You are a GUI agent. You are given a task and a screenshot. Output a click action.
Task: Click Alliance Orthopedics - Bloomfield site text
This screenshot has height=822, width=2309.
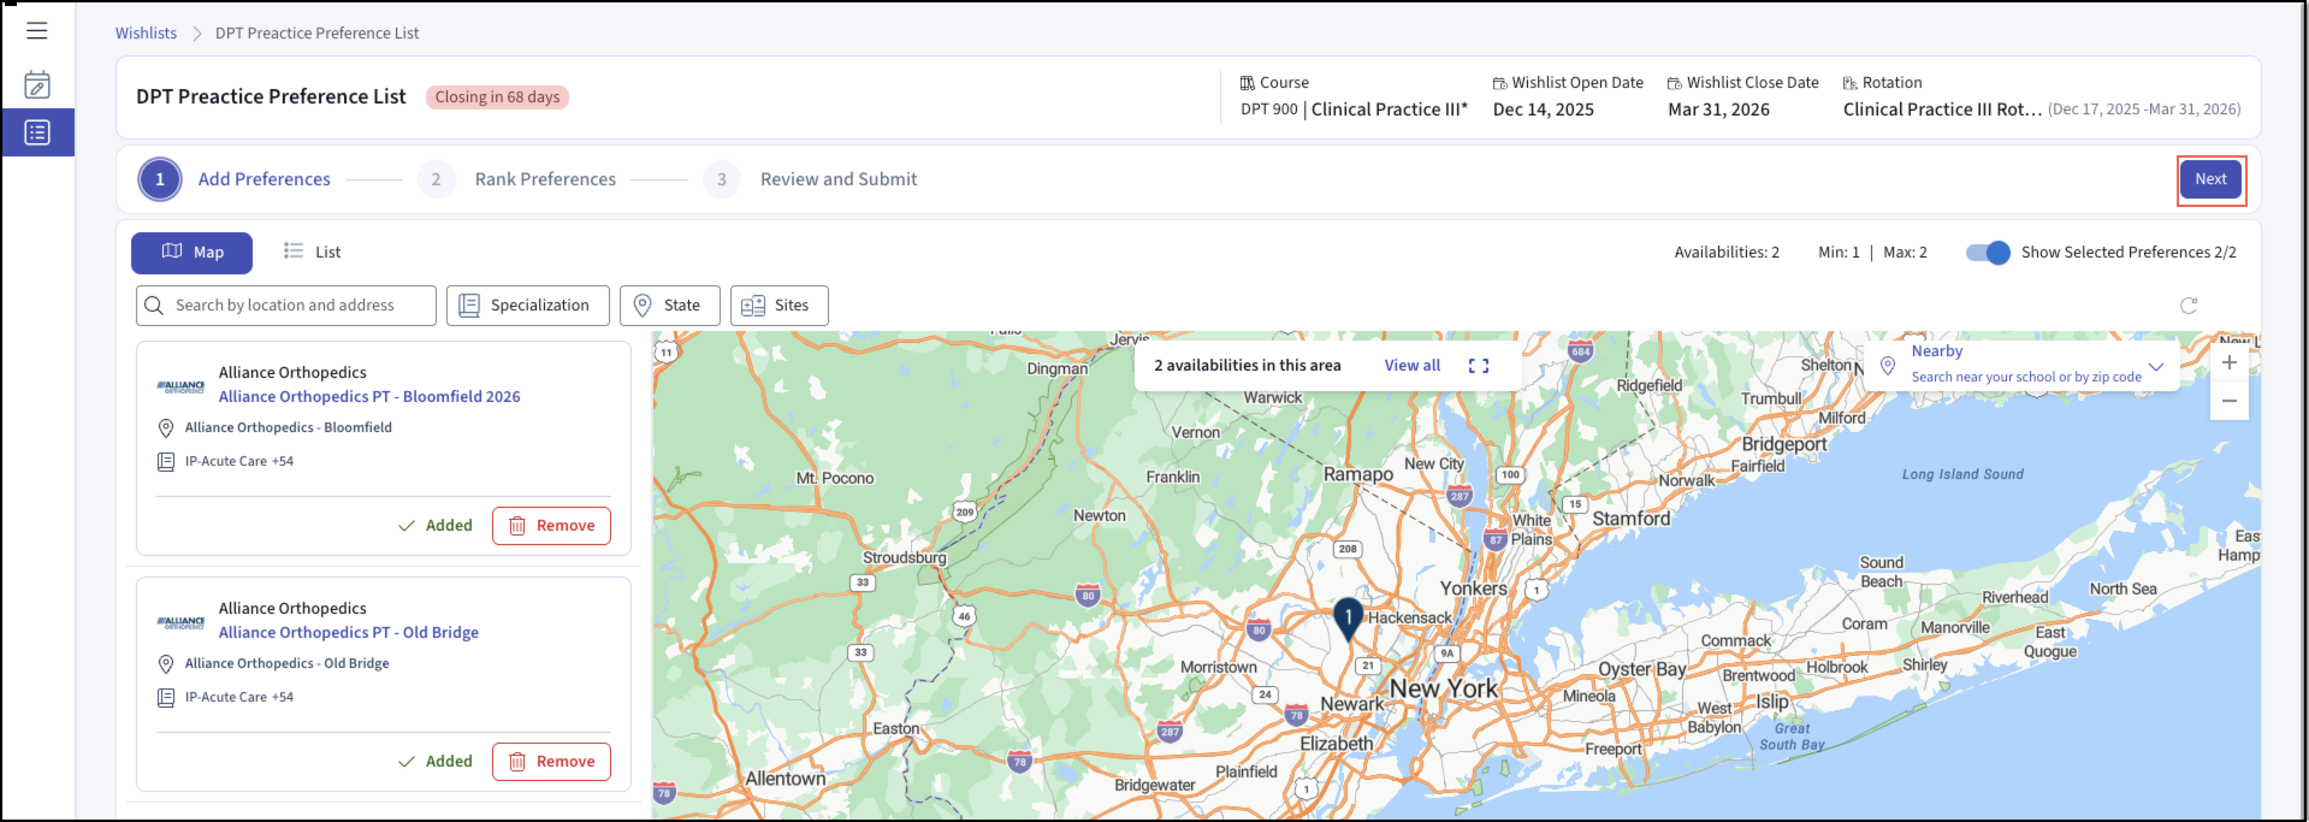point(289,428)
